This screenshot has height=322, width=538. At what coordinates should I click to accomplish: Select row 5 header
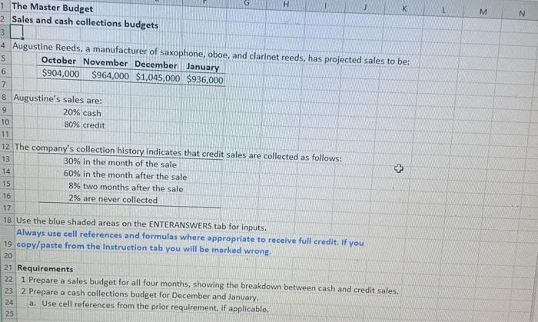tap(3, 58)
